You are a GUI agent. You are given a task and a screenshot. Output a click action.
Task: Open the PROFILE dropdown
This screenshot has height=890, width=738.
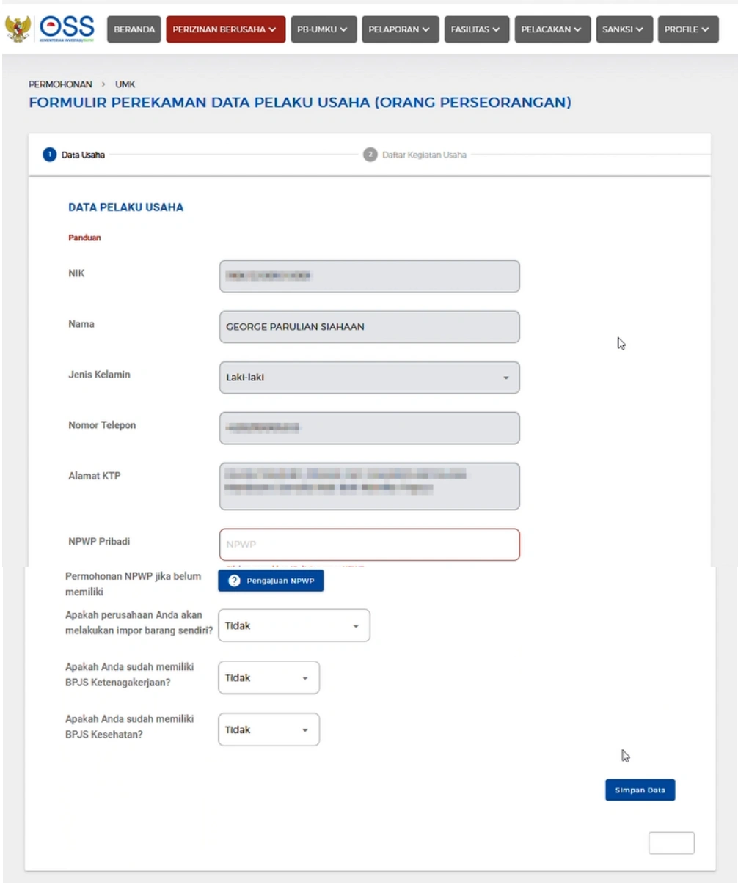click(688, 29)
